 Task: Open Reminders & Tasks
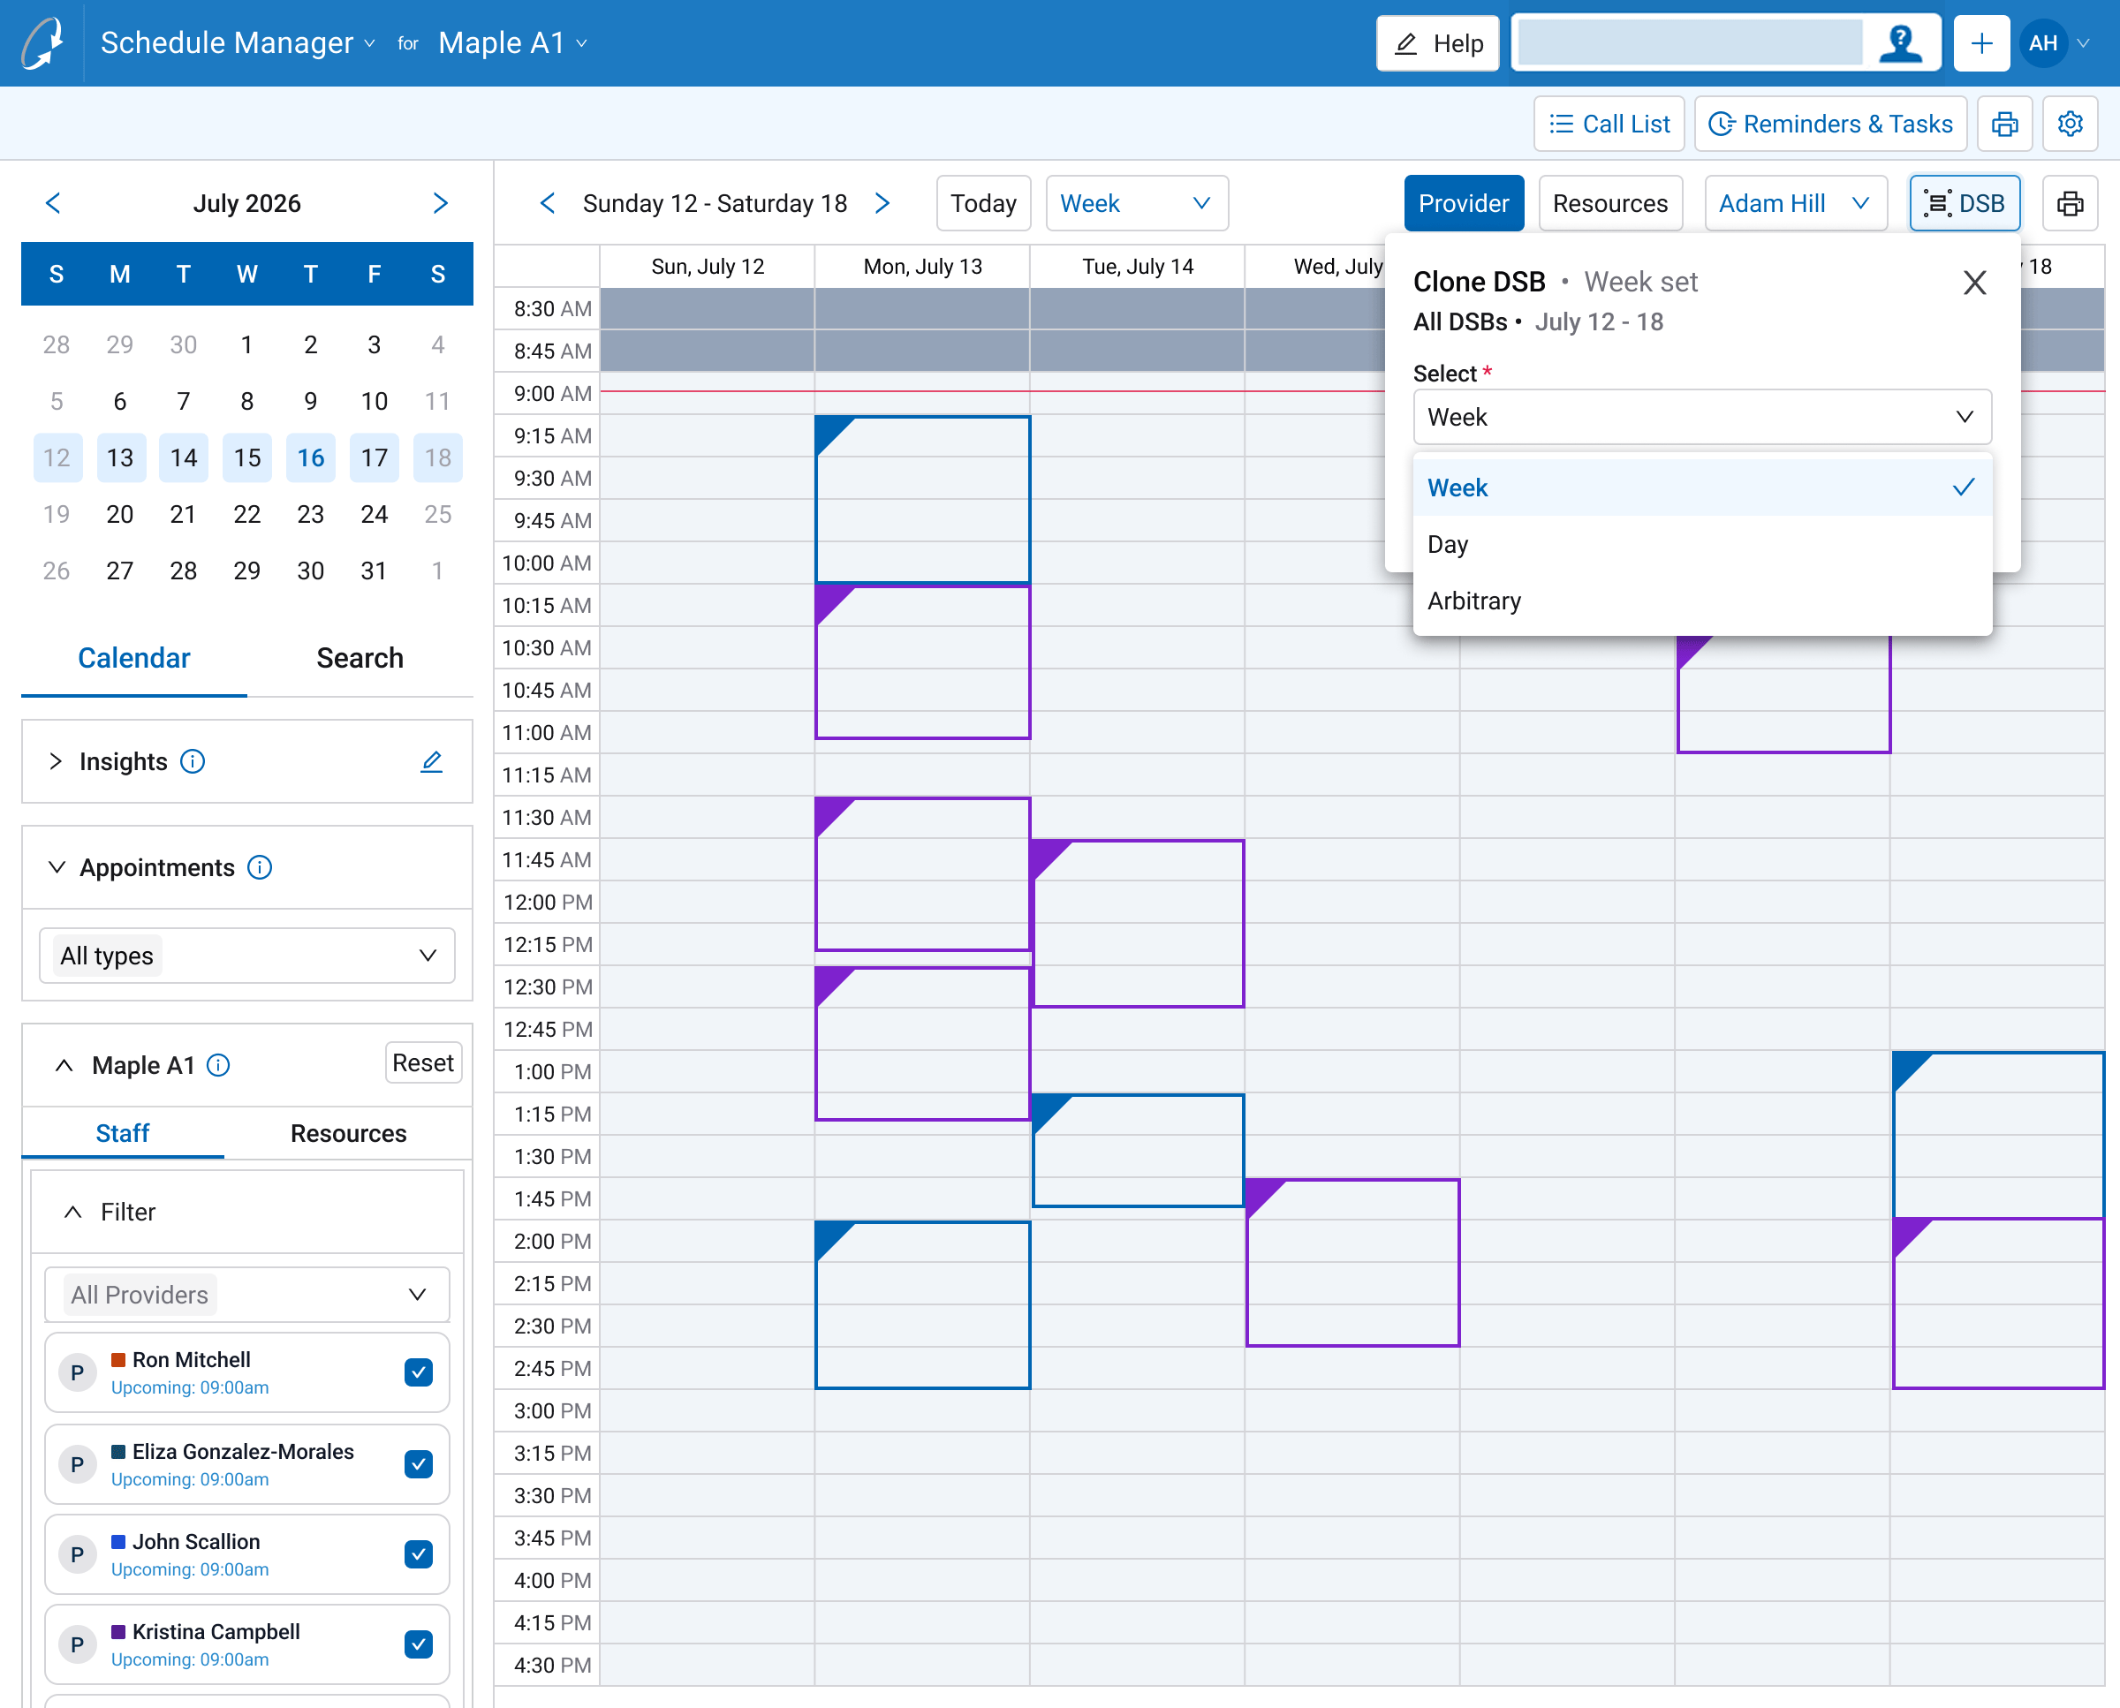coord(1830,124)
